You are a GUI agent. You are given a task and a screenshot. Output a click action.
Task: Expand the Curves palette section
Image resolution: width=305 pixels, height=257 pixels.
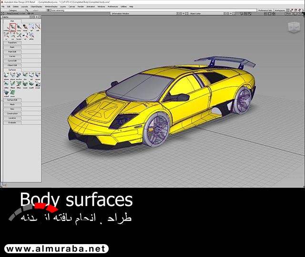tap(12, 56)
